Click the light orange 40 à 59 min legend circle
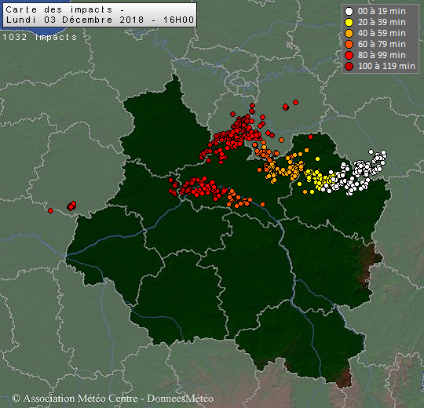 [349, 33]
